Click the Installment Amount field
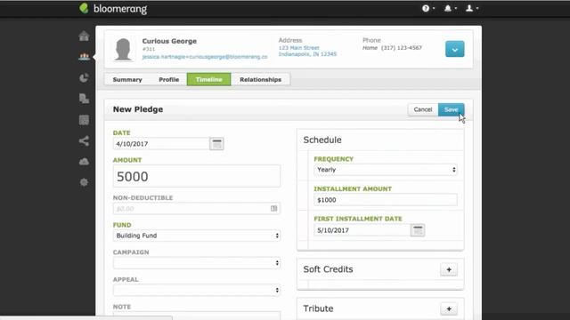Screen dimensions: 570x320 [x=386, y=200]
